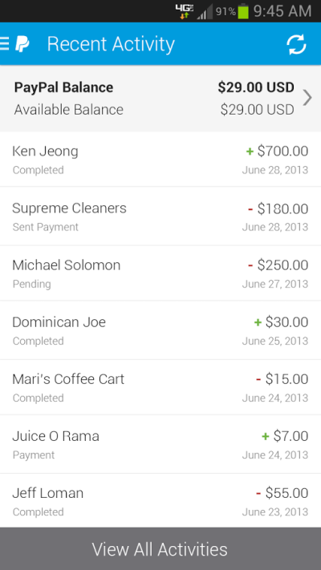321x570 pixels.
Task: Tap the 9:45 AM clock
Action: click(x=282, y=12)
